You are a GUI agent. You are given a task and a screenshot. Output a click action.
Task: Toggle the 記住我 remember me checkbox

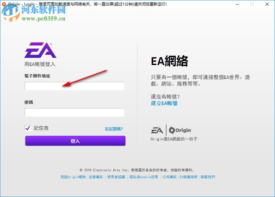[x=27, y=128]
